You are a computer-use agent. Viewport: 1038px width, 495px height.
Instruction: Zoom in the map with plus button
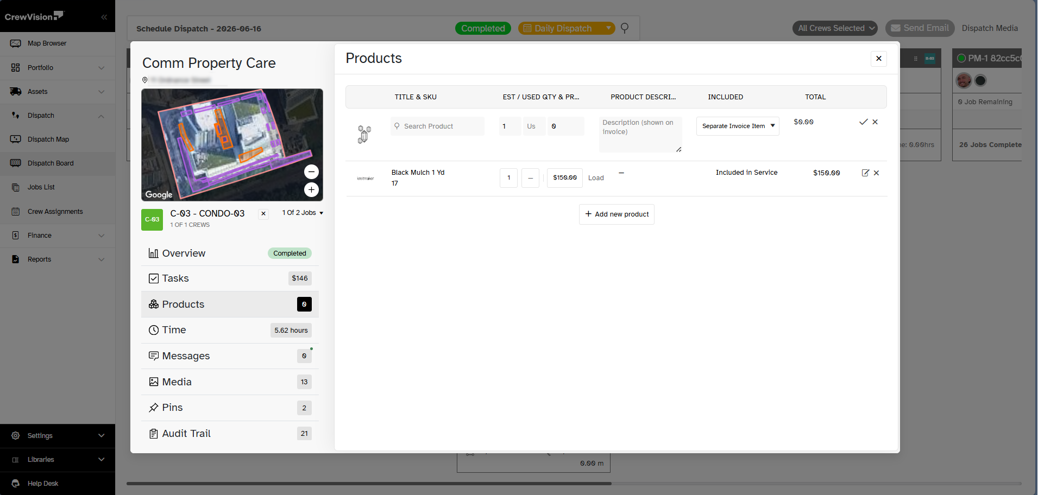[x=311, y=190]
